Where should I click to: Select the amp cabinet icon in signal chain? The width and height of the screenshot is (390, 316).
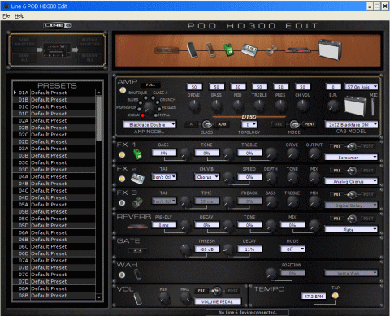coord(330,50)
